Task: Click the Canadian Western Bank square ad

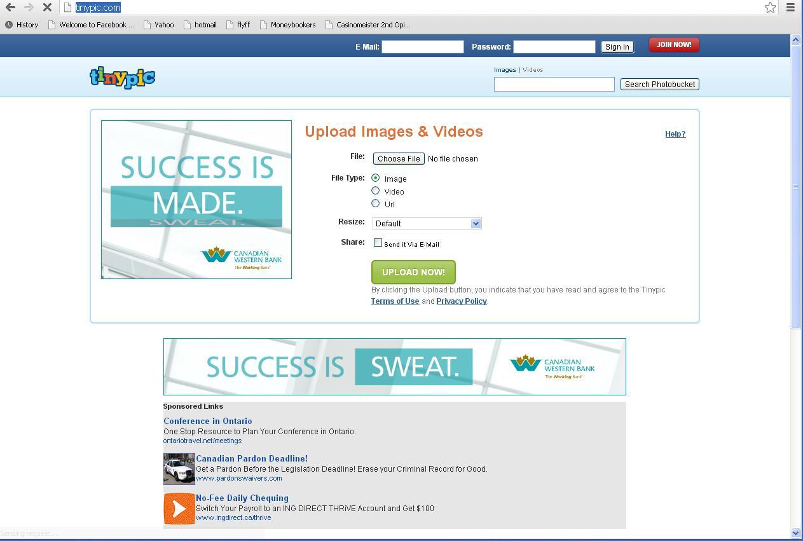Action: click(196, 200)
